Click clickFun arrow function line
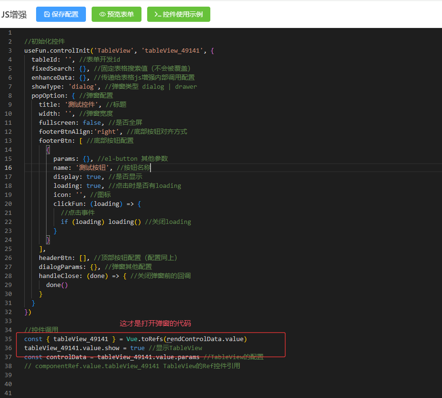Screen dimensions: 442x398 pyautogui.click(x=97, y=204)
